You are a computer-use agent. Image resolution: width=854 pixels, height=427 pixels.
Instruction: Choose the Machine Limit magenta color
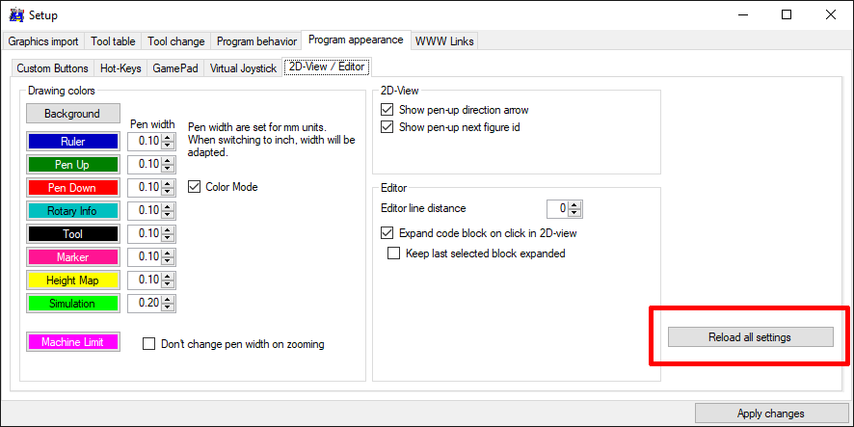click(x=72, y=342)
